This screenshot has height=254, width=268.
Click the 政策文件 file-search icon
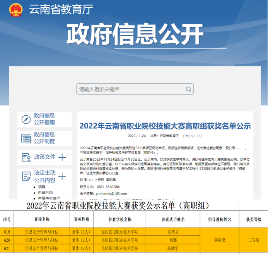pyautogui.click(x=26, y=157)
